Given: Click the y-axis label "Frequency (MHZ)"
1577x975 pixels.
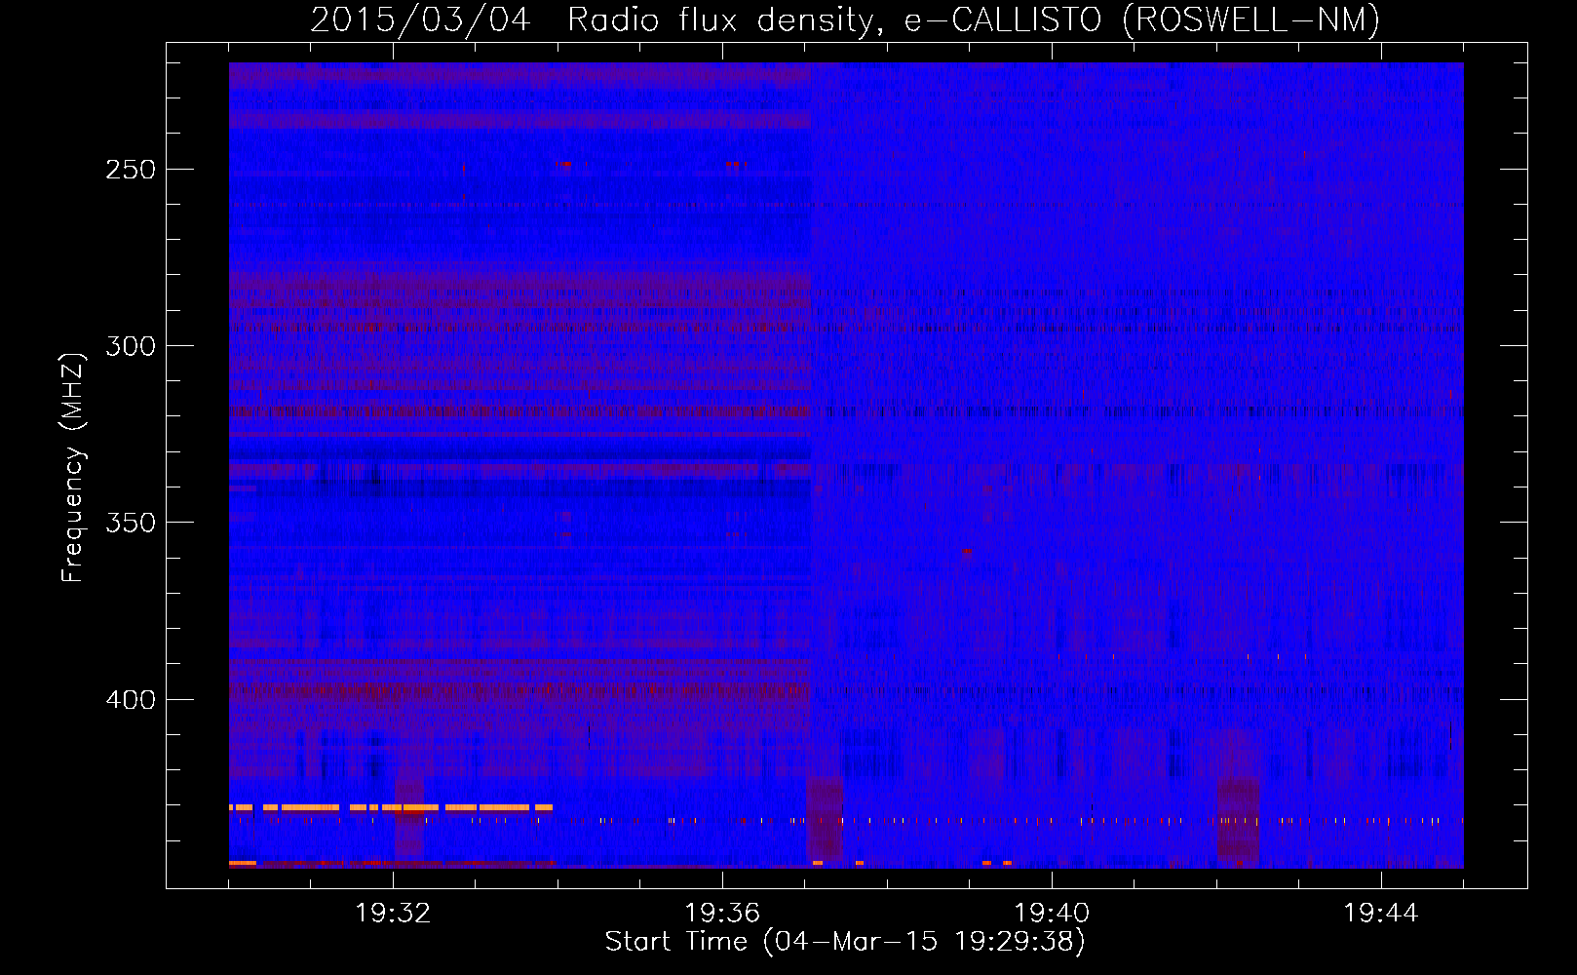Looking at the screenshot, I should click(73, 467).
